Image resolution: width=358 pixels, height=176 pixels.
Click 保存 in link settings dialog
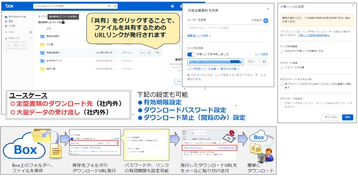click(348, 117)
